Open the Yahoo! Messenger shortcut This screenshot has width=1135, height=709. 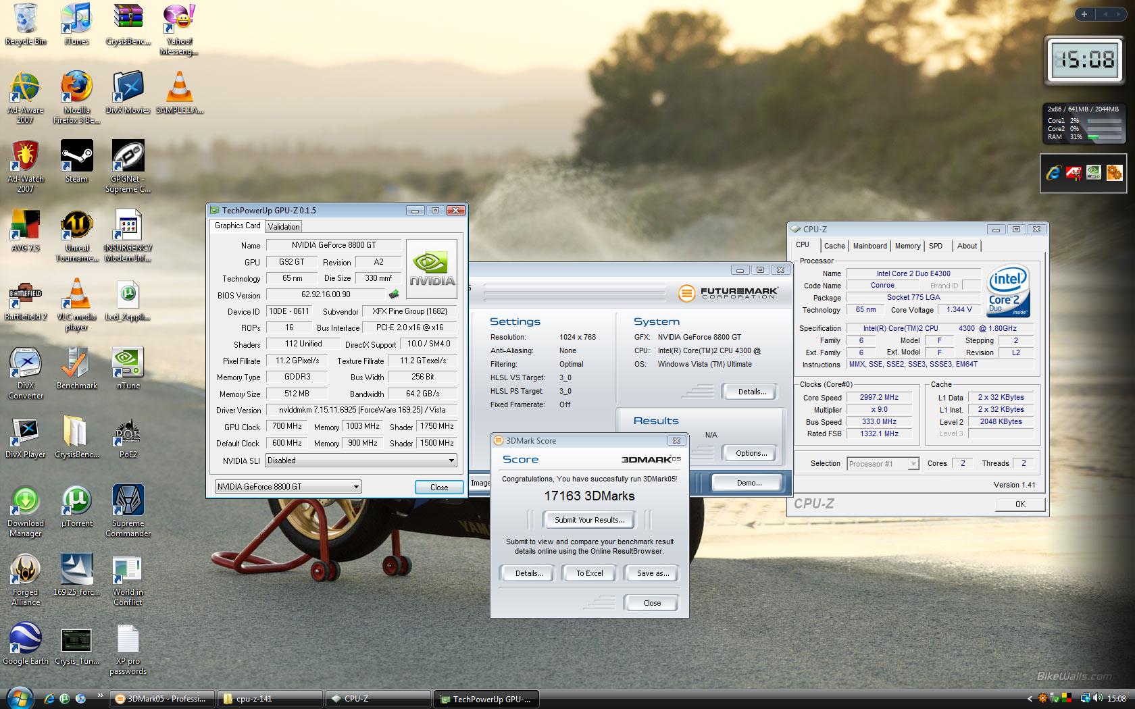pos(179,30)
